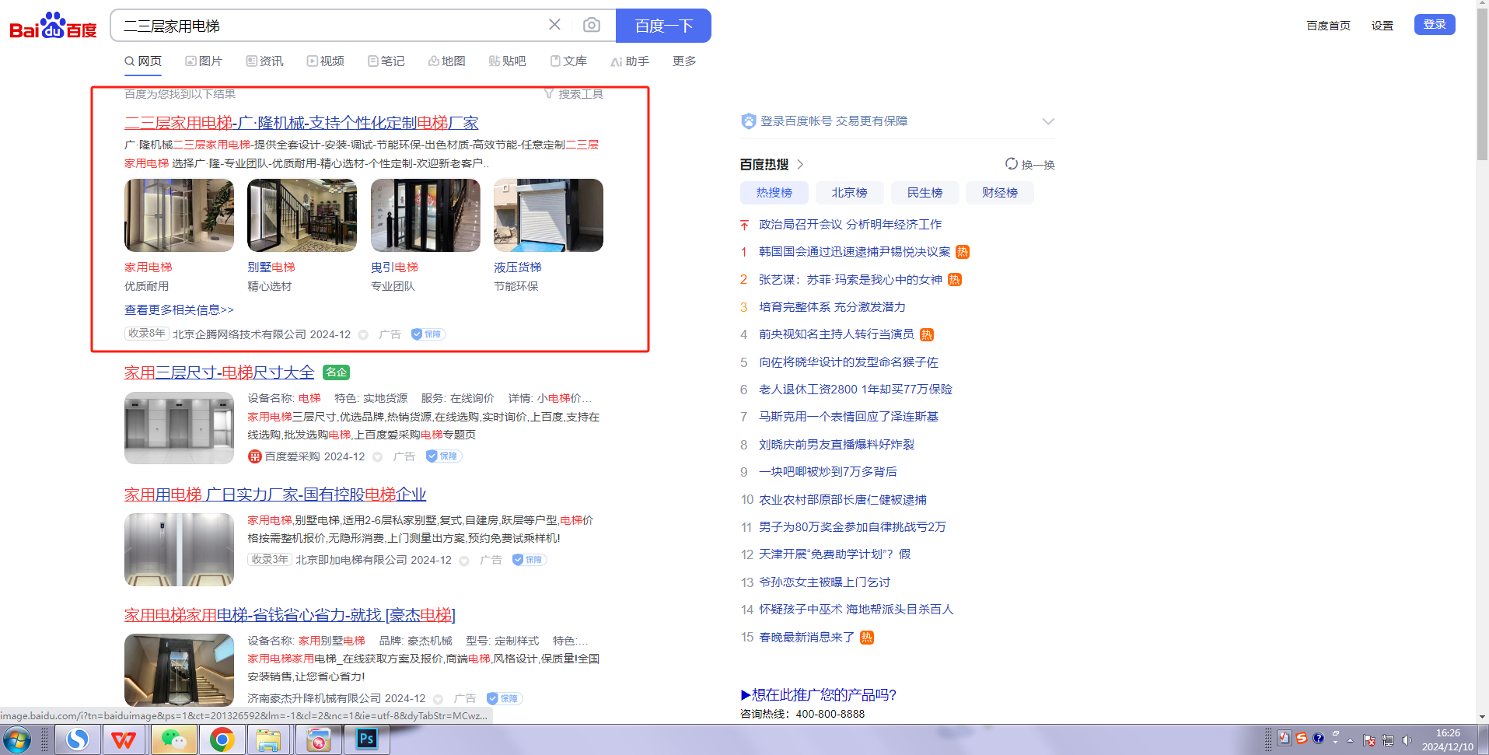Click the Baidu logo
The image size is (1489, 755).
click(53, 26)
